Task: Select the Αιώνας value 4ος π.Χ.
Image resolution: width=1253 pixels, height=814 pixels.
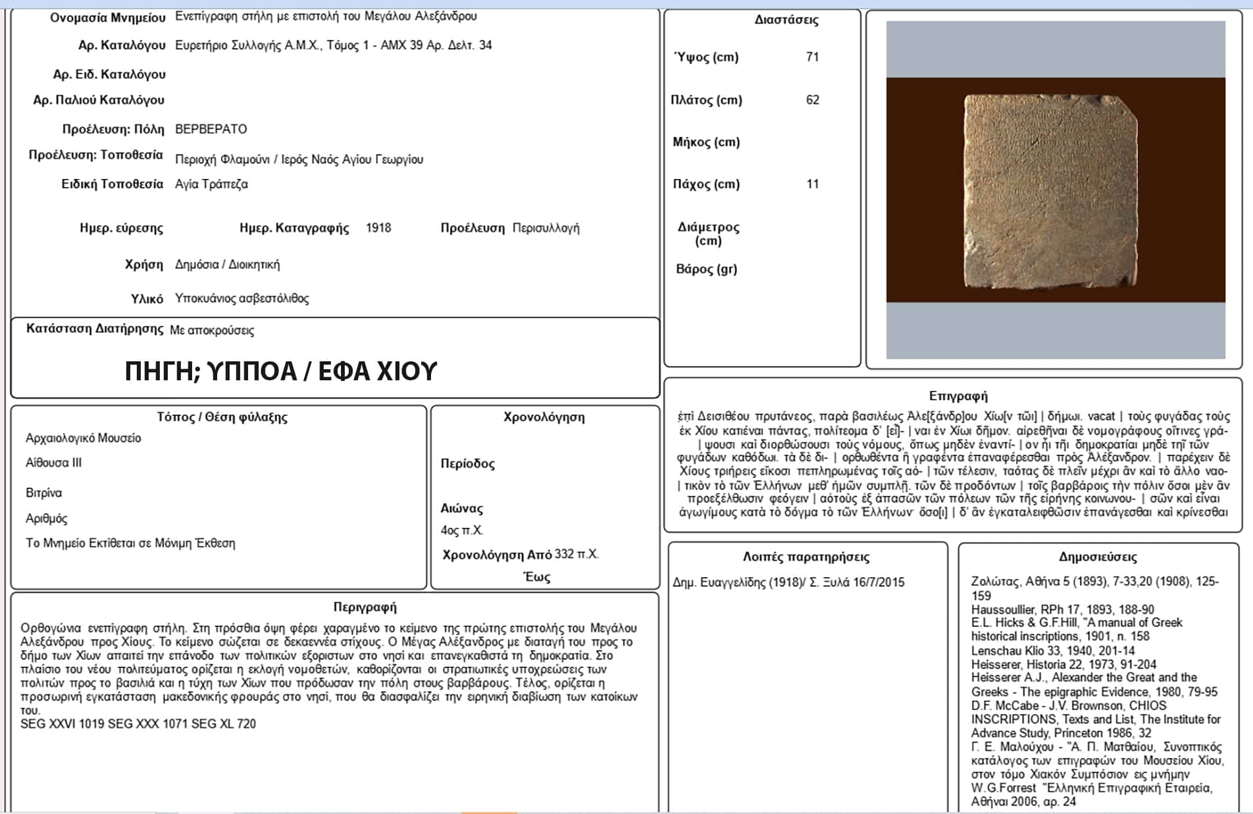Action: pyautogui.click(x=462, y=530)
